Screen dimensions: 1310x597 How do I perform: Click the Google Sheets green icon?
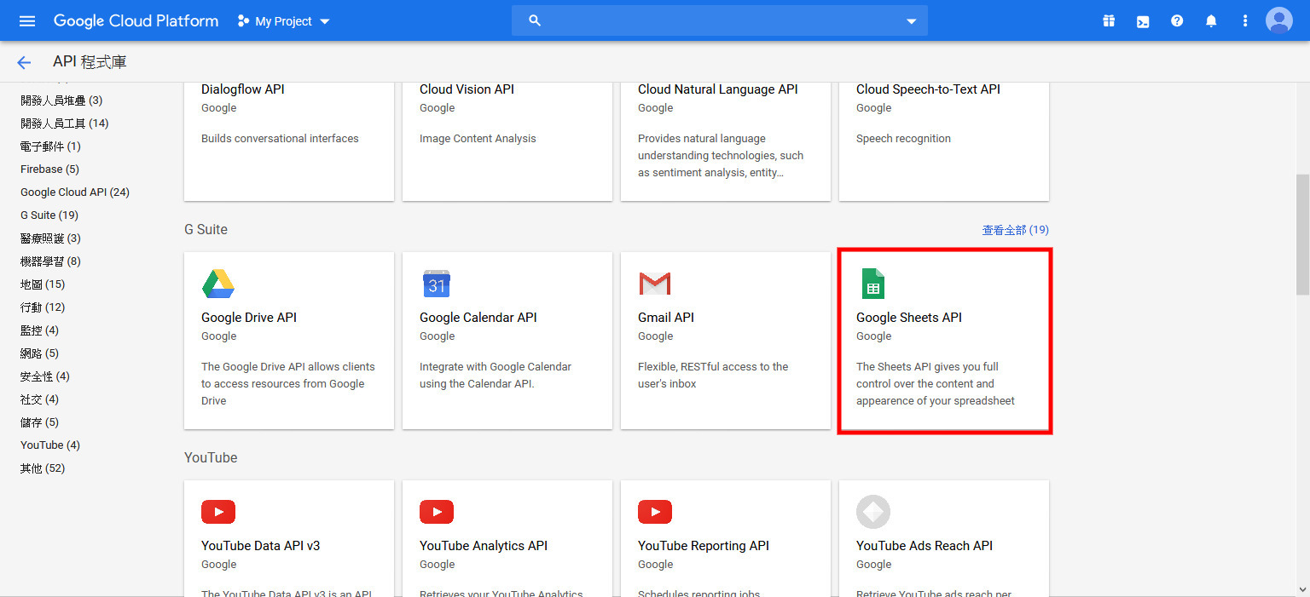point(872,284)
